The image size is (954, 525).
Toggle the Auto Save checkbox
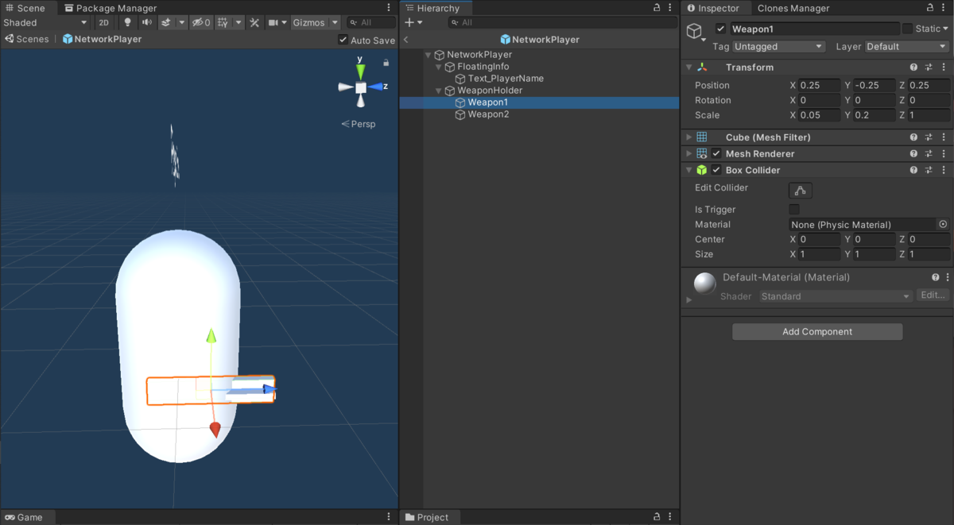pos(343,40)
